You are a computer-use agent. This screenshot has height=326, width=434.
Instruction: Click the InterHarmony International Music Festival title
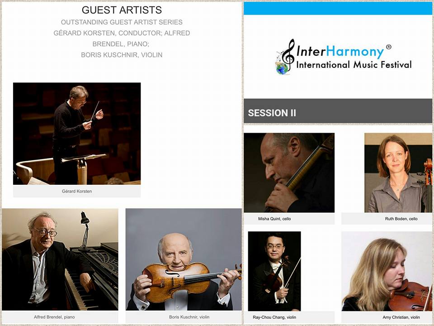pyautogui.click(x=354, y=57)
